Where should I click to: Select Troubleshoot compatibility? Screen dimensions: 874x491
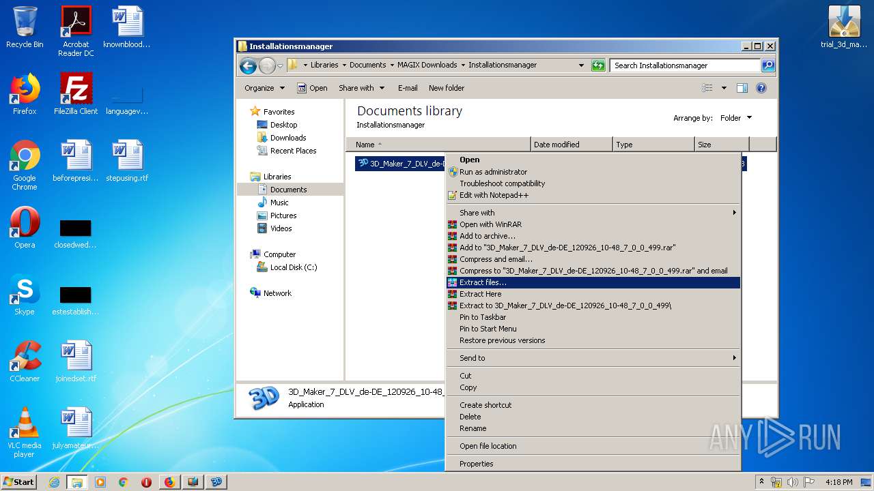tap(593, 183)
